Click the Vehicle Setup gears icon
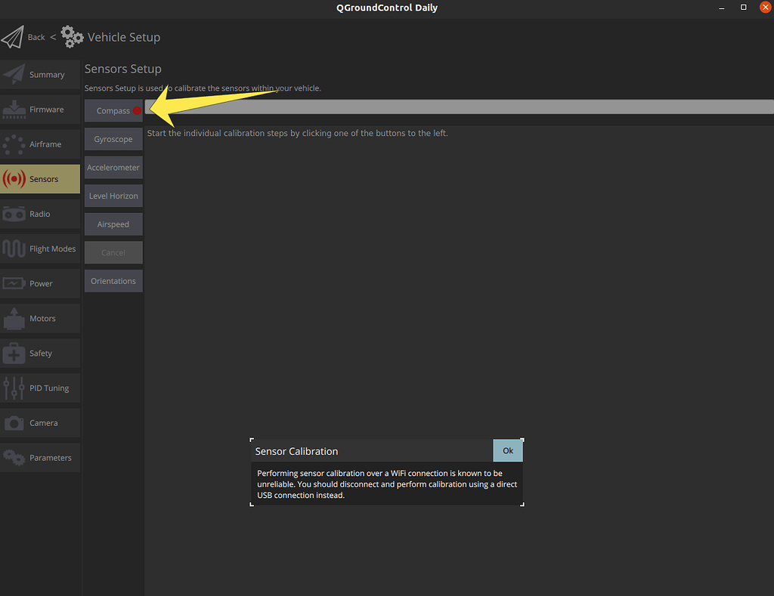 (73, 36)
